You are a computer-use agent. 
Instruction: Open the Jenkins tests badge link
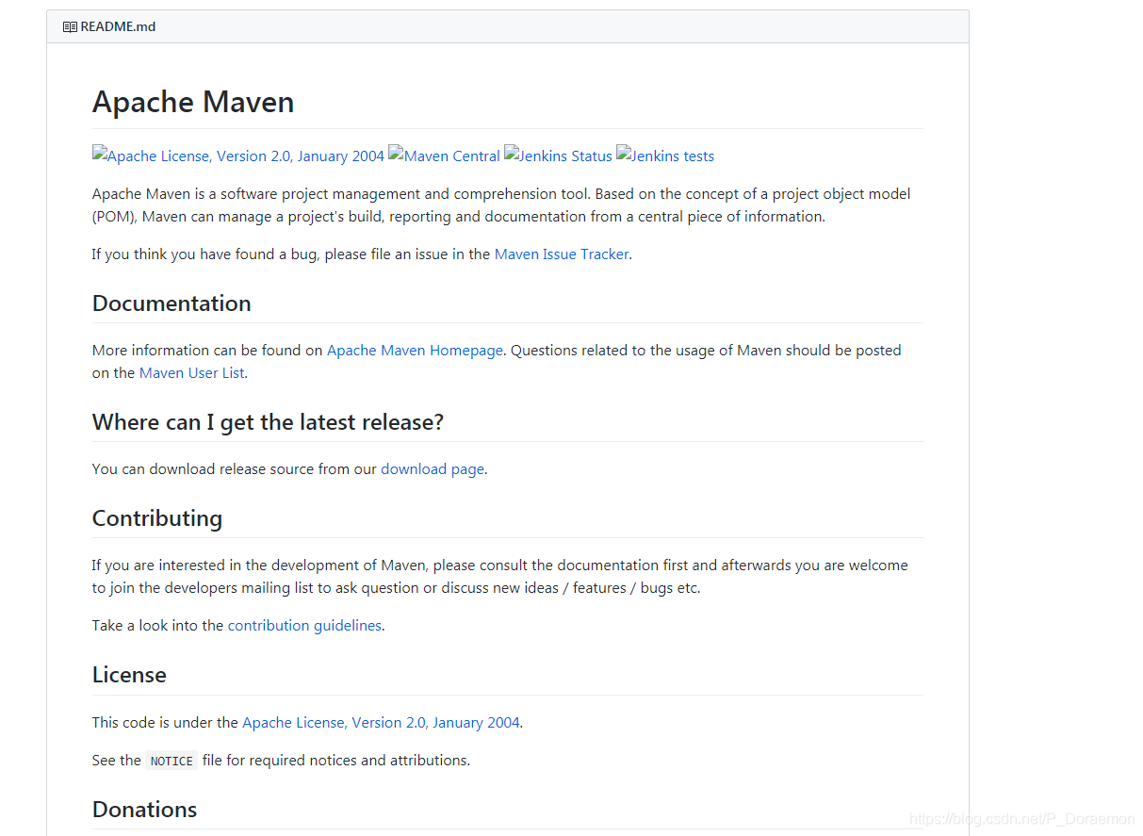point(665,156)
